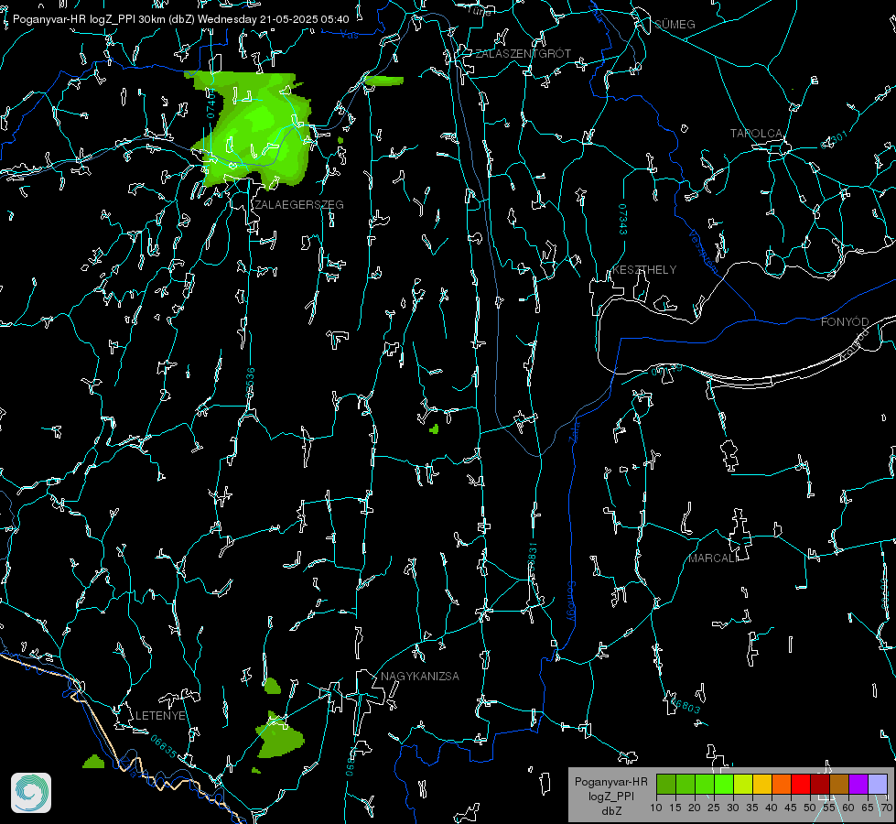The width and height of the screenshot is (896, 824).
Task: Click the LETENYE city label
Action: 160,715
